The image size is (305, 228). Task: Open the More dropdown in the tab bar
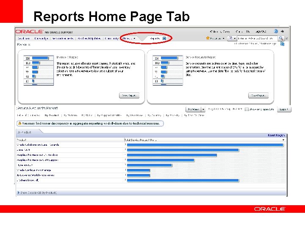click(x=129, y=38)
